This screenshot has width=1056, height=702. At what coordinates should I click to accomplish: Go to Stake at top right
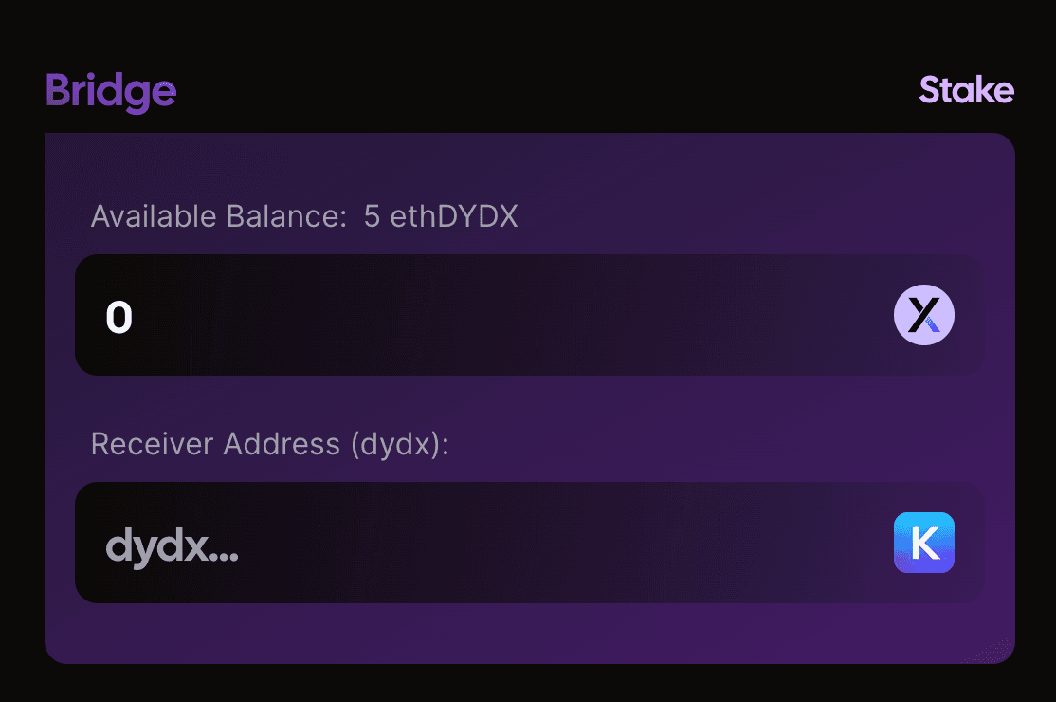click(966, 90)
